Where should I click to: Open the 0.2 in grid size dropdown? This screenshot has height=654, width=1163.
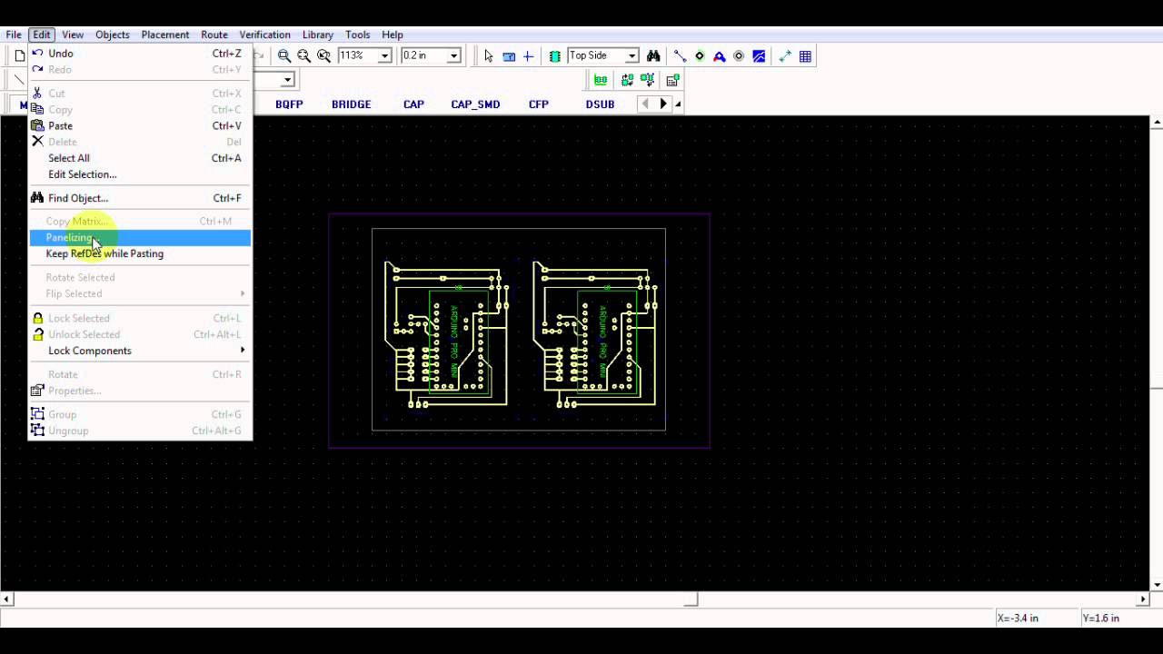(x=455, y=55)
